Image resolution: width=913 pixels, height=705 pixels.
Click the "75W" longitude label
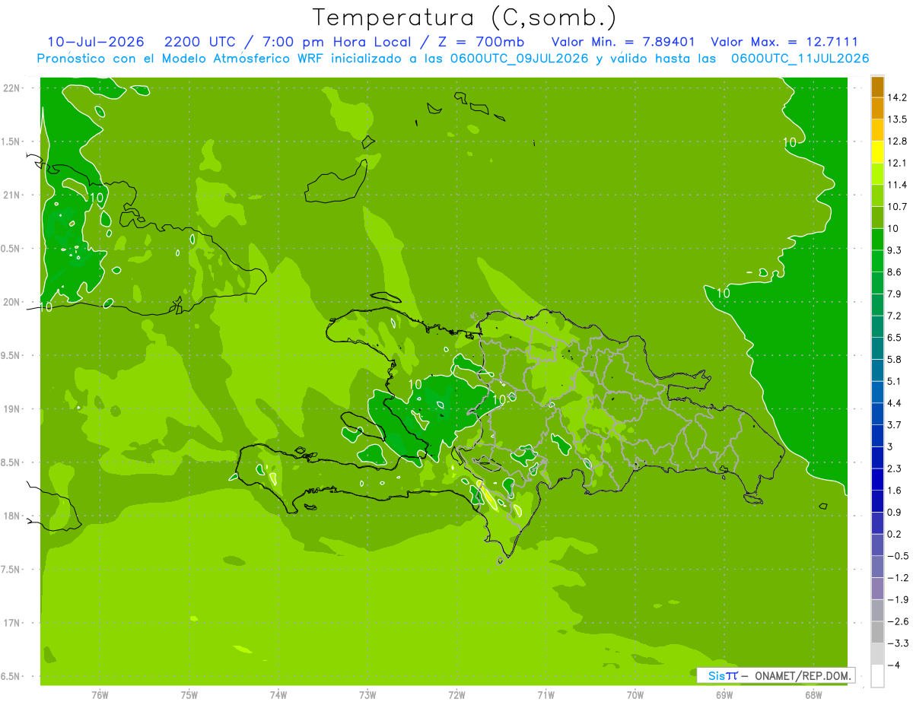pos(189,694)
